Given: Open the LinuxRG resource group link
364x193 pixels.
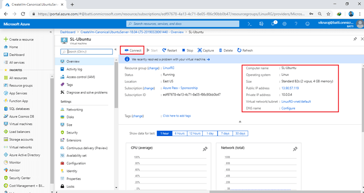Looking at the screenshot, I should (168, 68).
